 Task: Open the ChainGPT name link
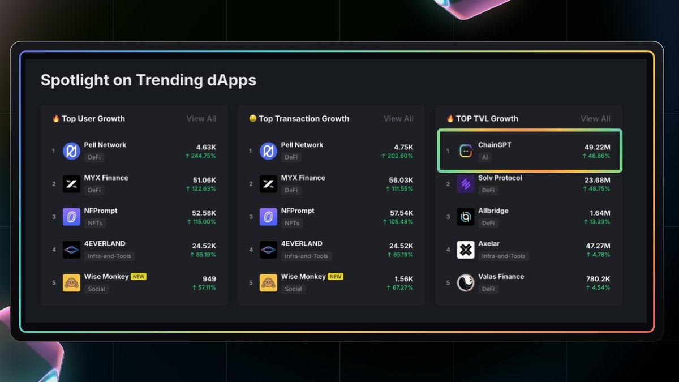495,145
